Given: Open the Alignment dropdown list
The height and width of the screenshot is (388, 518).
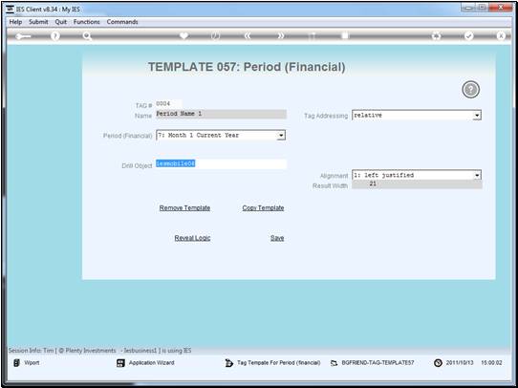Looking at the screenshot, I should (477, 175).
